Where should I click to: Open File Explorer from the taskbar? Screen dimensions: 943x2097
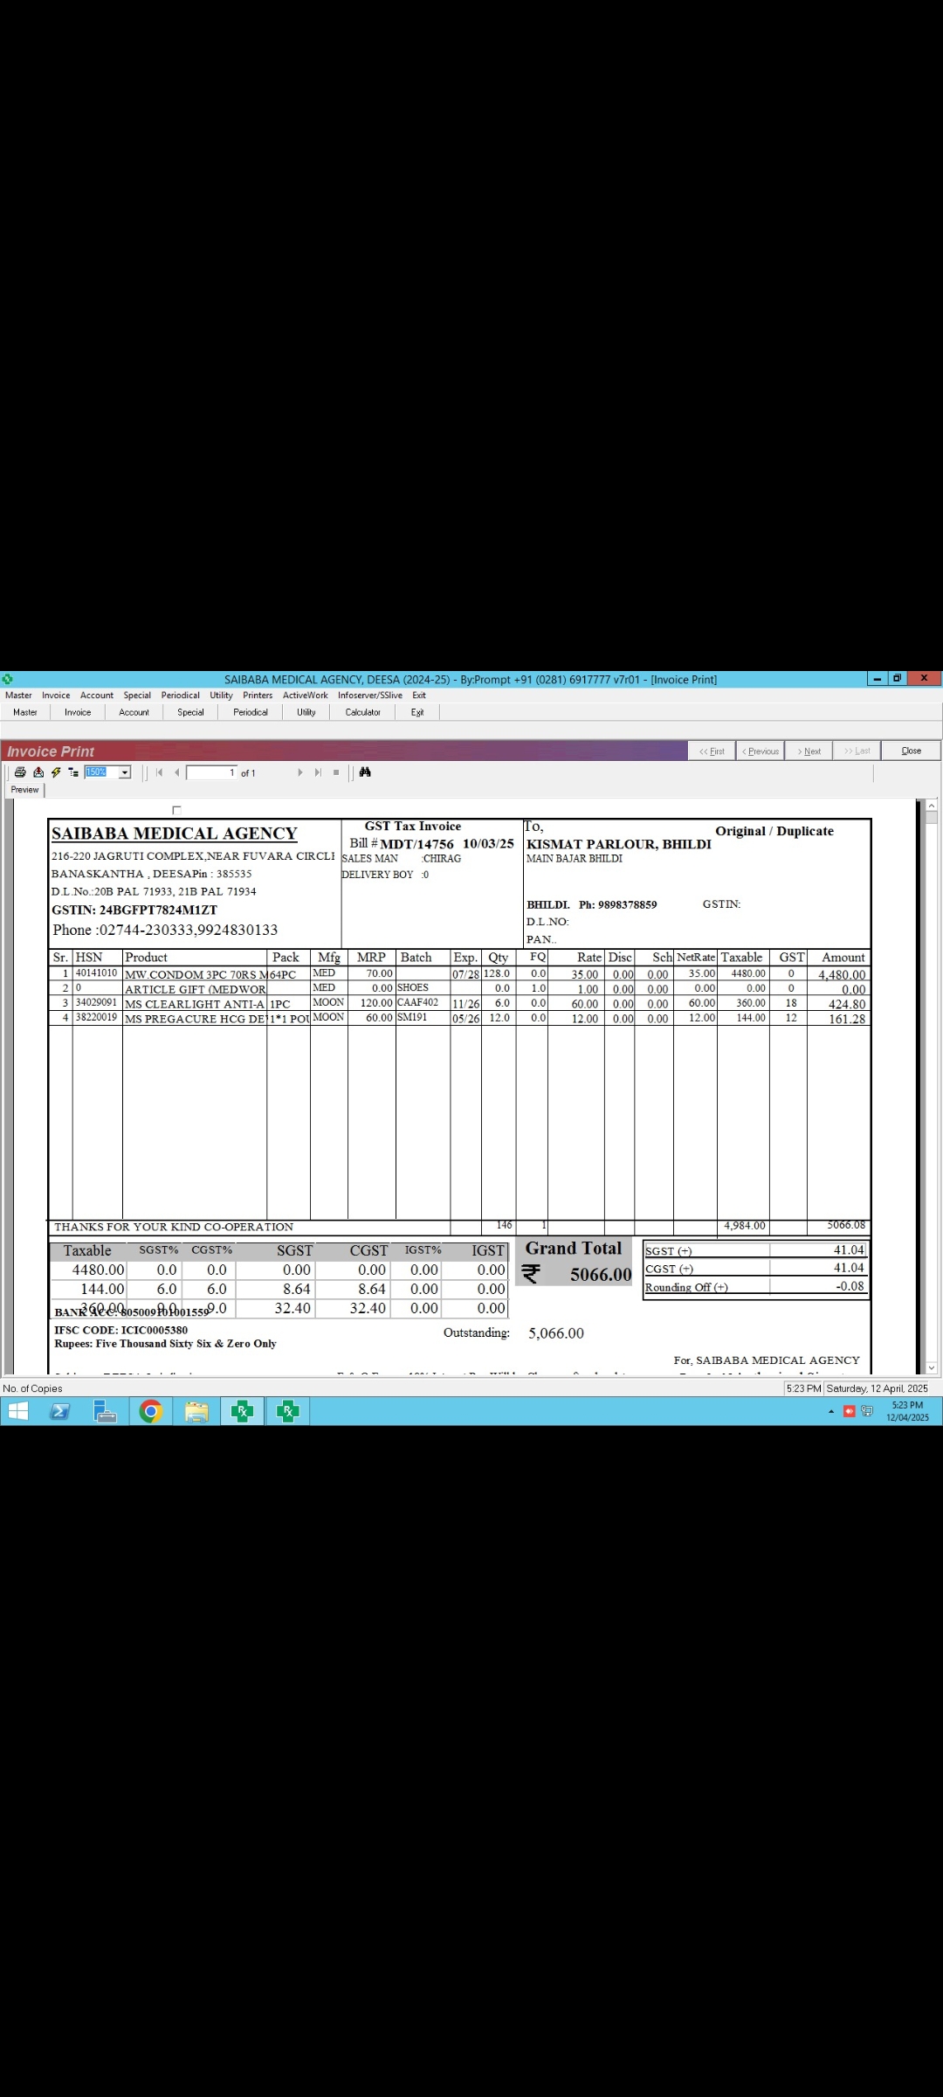(196, 1411)
